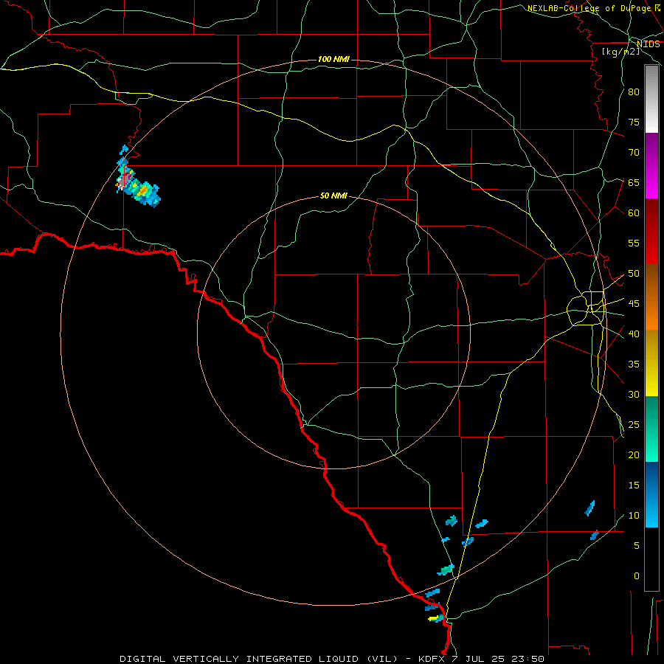Click the 45 value on the VIL scale

(x=634, y=304)
